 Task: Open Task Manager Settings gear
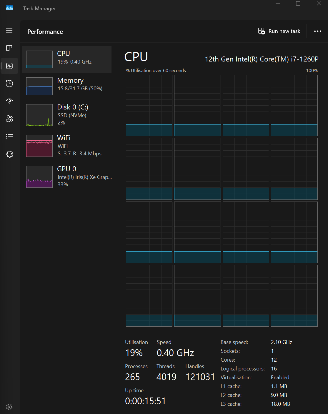coord(9,407)
